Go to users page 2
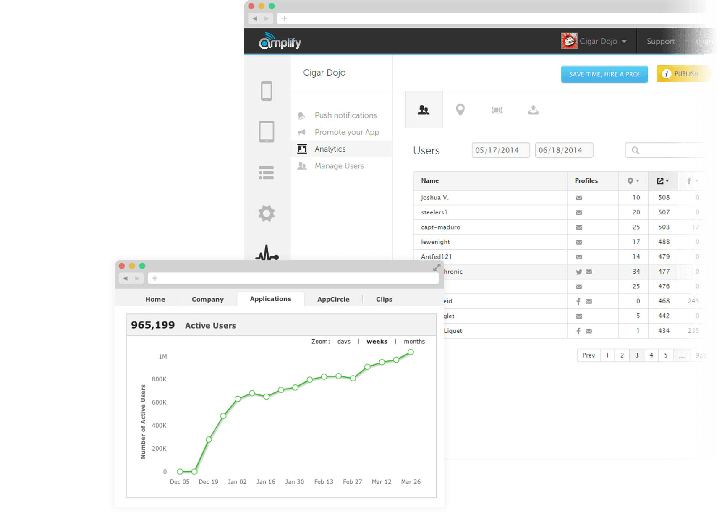Image resolution: width=722 pixels, height=512 pixels. coord(622,355)
